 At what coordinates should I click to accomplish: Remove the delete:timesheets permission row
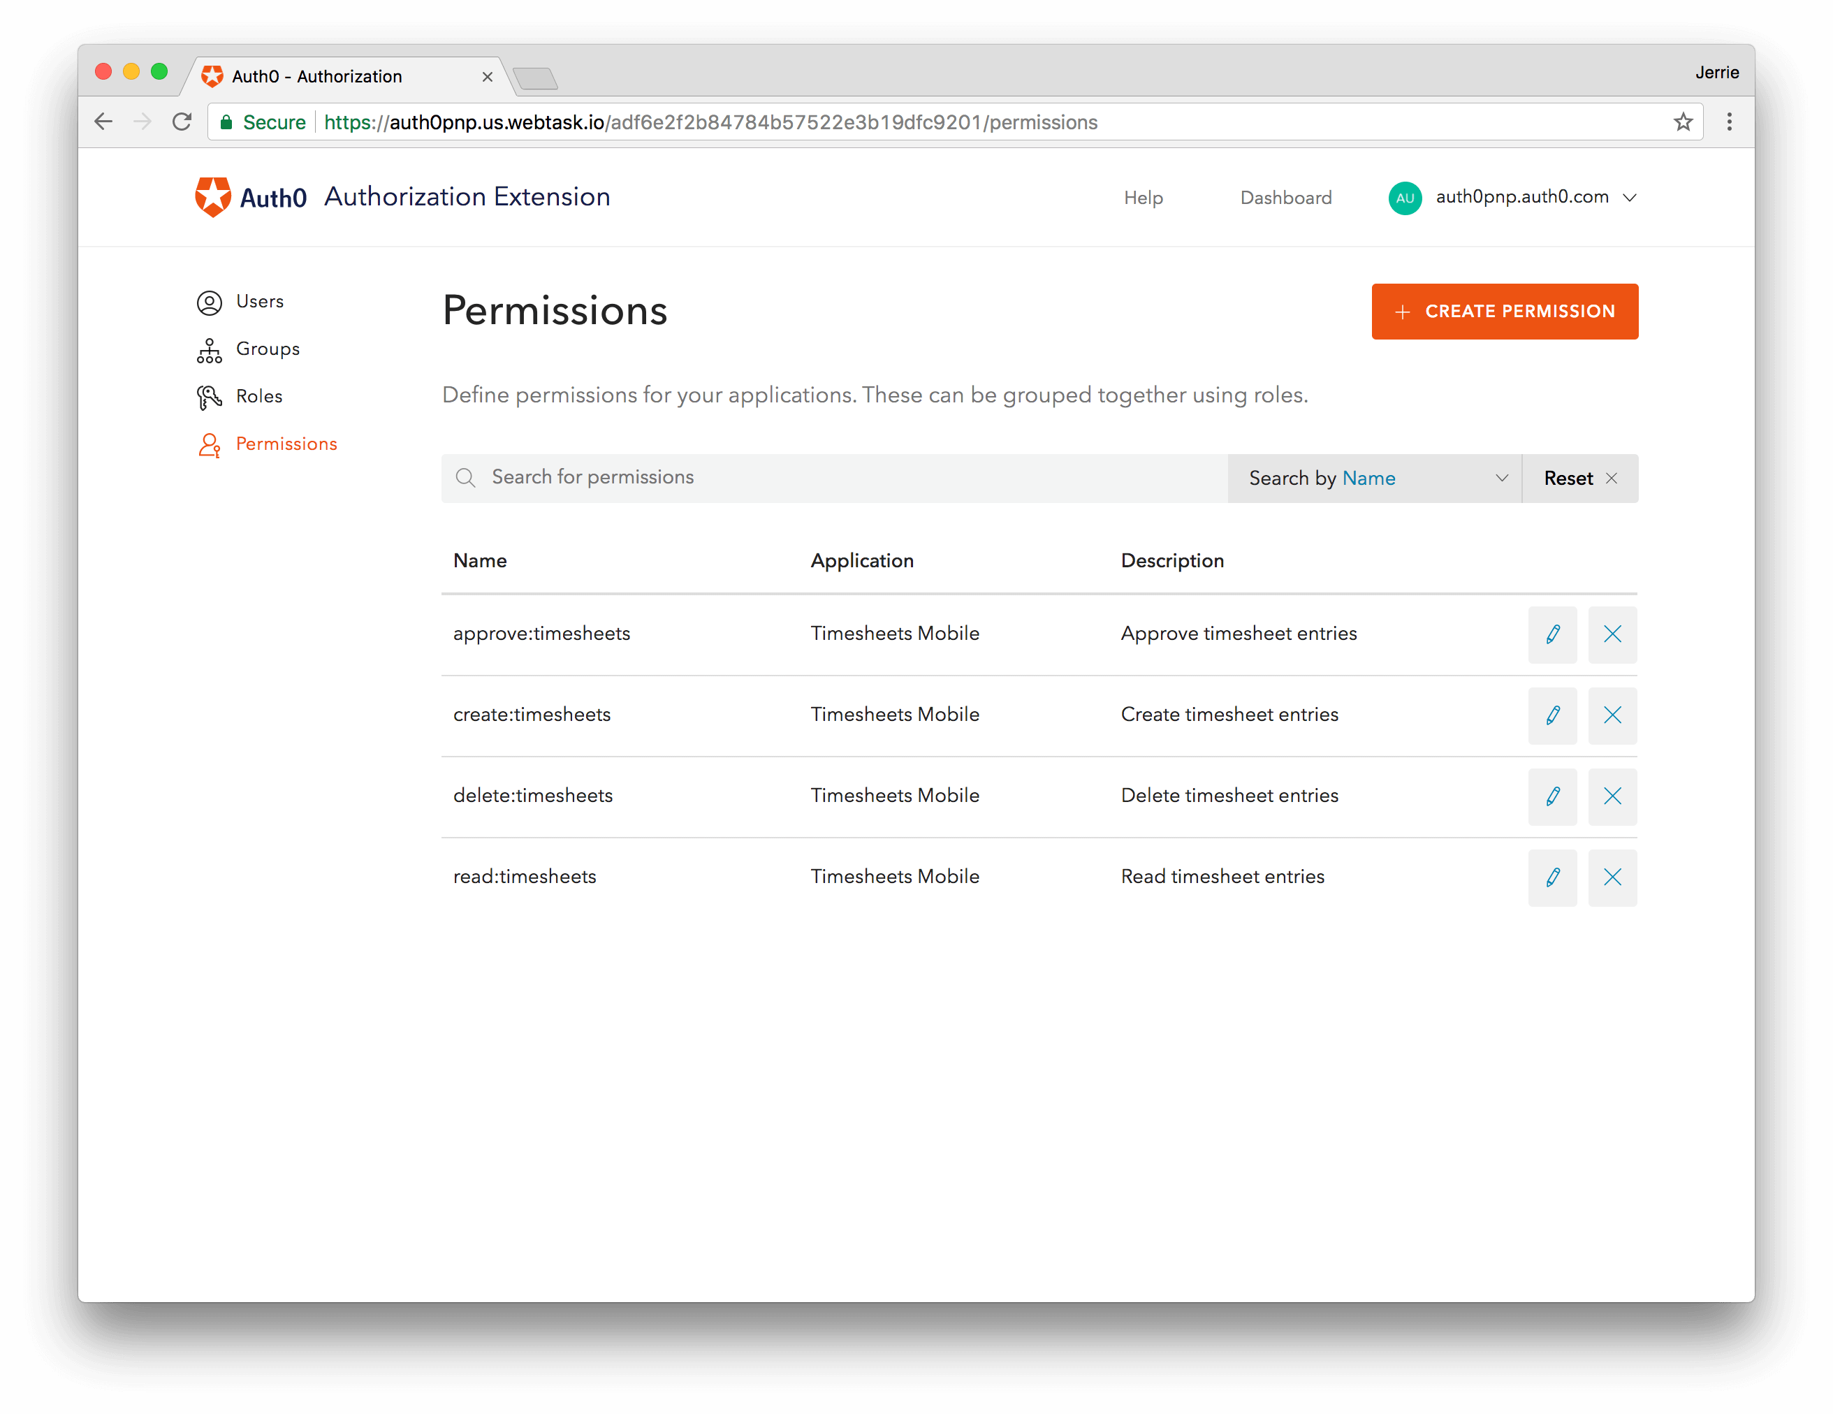pyautogui.click(x=1612, y=796)
